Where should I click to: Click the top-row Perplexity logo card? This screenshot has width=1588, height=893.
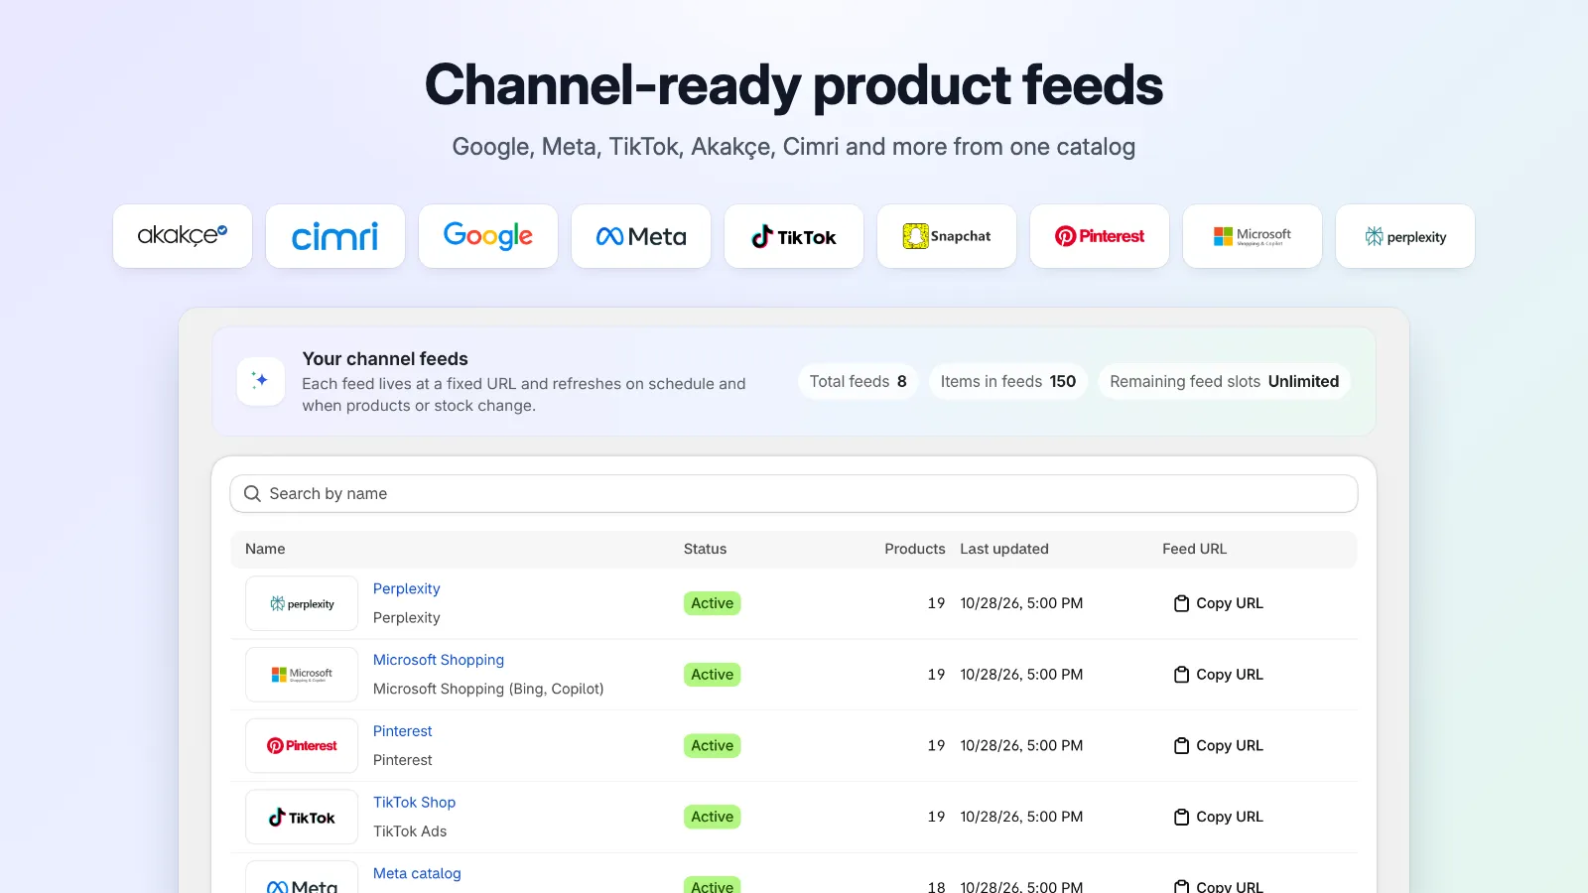(1405, 236)
